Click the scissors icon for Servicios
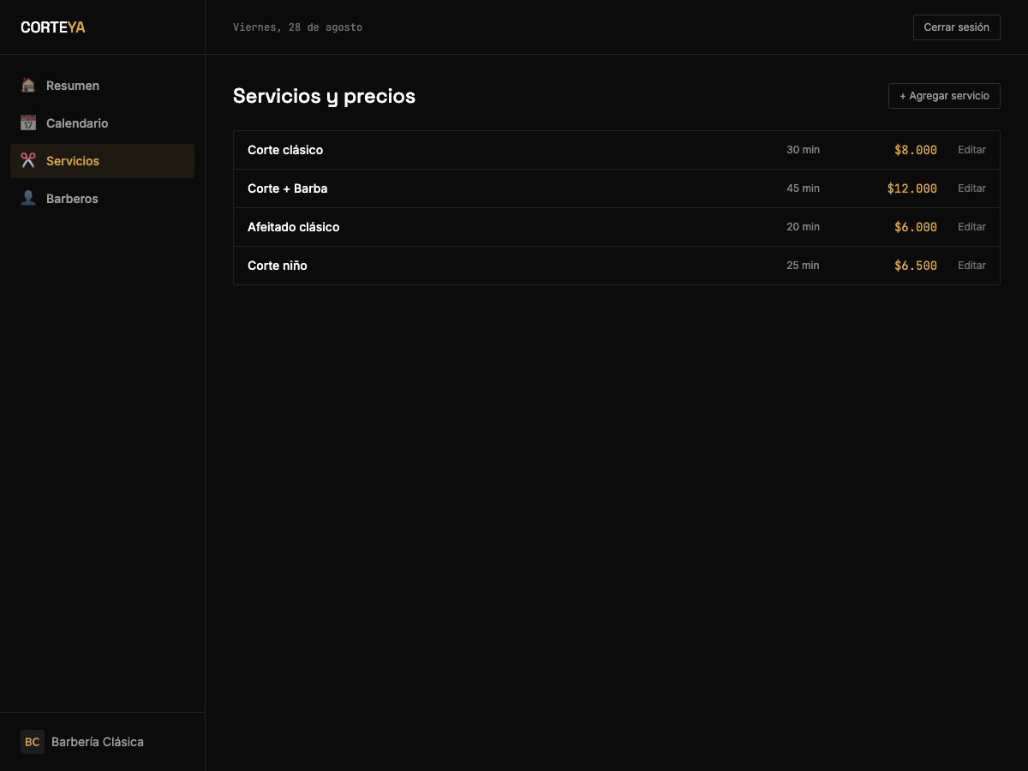The width and height of the screenshot is (1028, 771). (28, 161)
